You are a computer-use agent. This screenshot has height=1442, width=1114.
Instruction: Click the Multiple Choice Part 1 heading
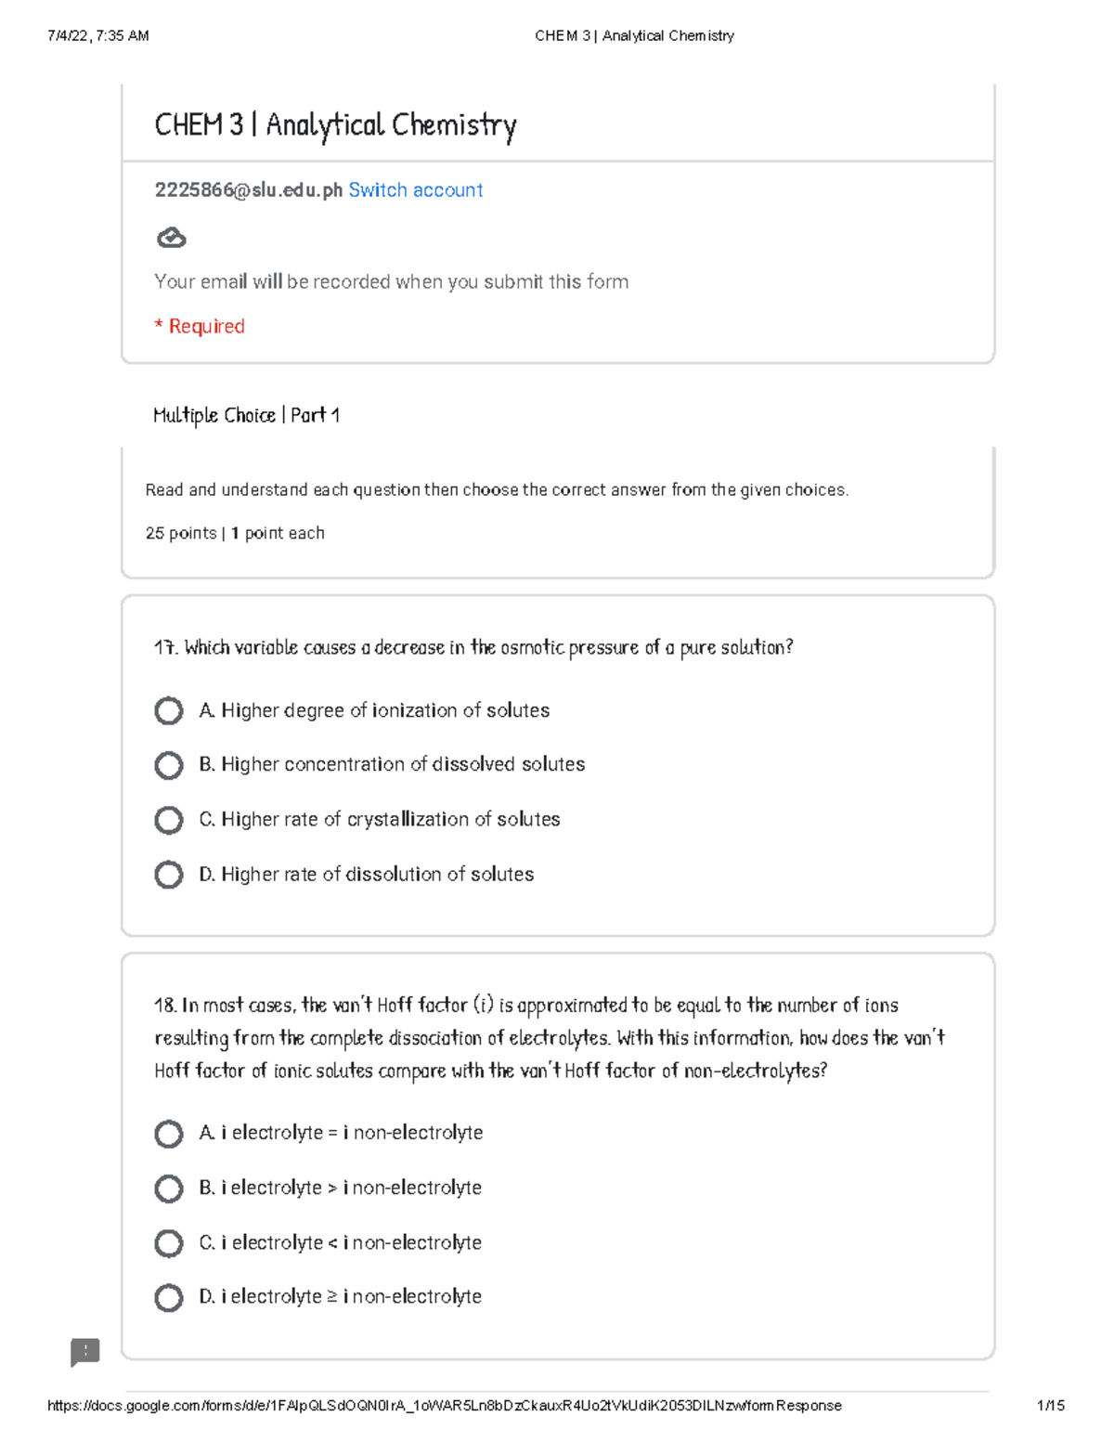click(x=246, y=415)
